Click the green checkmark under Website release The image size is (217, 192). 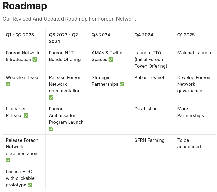tap(8, 84)
